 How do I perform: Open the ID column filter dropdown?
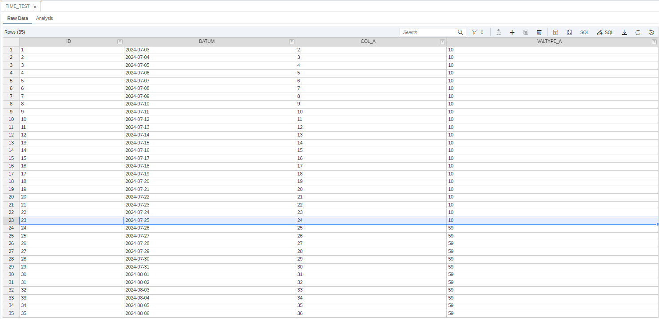click(x=119, y=42)
